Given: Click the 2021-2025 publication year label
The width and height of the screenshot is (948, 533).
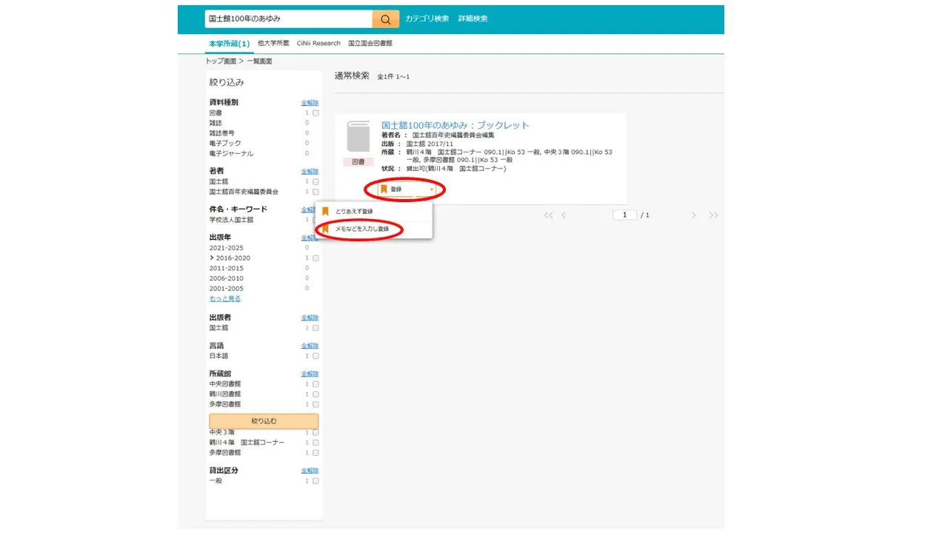Looking at the screenshot, I should coord(226,248).
